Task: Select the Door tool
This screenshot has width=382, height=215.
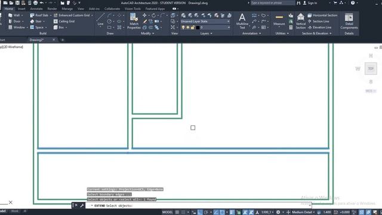Action: [x=14, y=21]
